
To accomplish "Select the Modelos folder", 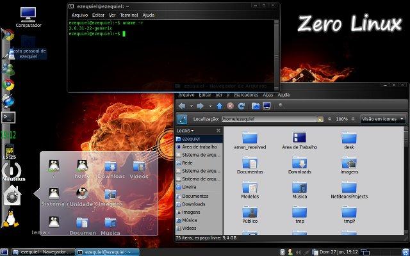I will (250, 190).
